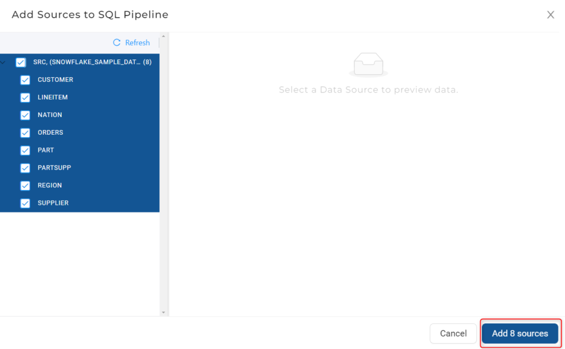565x349 pixels.
Task: Uncheck the LINEITEM table
Action: [x=25, y=97]
